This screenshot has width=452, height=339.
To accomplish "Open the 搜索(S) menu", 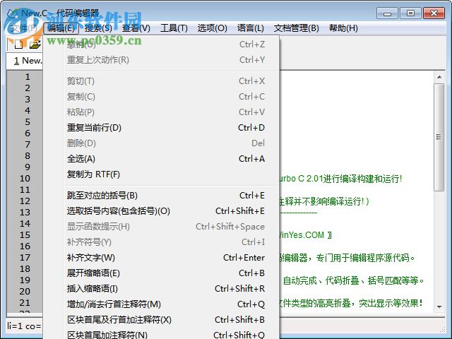I will pyautogui.click(x=98, y=28).
